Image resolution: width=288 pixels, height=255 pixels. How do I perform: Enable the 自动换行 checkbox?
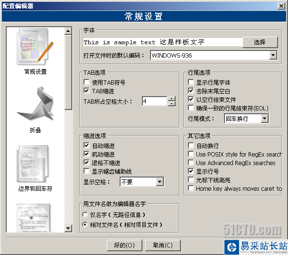point(191,146)
